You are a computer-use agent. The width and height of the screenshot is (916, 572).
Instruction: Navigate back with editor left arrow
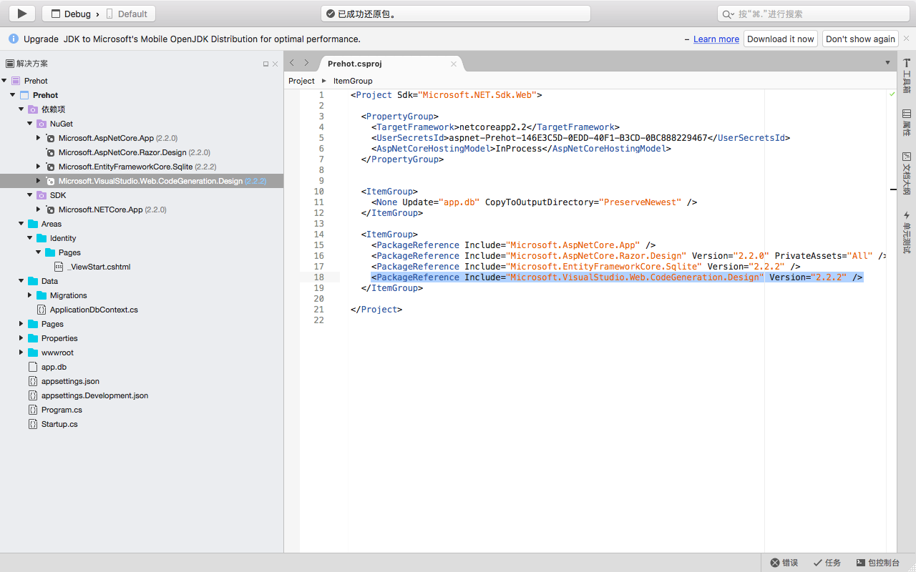pyautogui.click(x=292, y=63)
